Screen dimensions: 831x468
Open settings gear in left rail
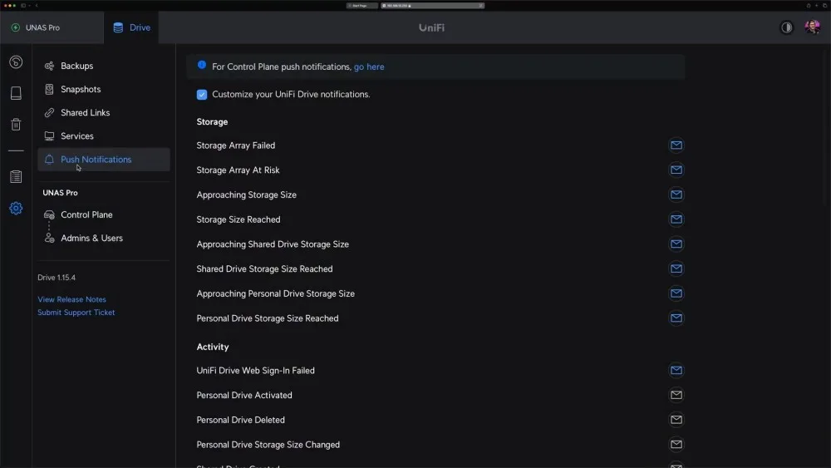[16, 208]
